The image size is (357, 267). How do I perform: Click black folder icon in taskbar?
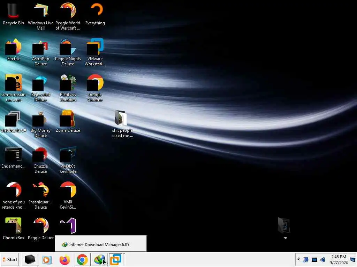click(30, 259)
